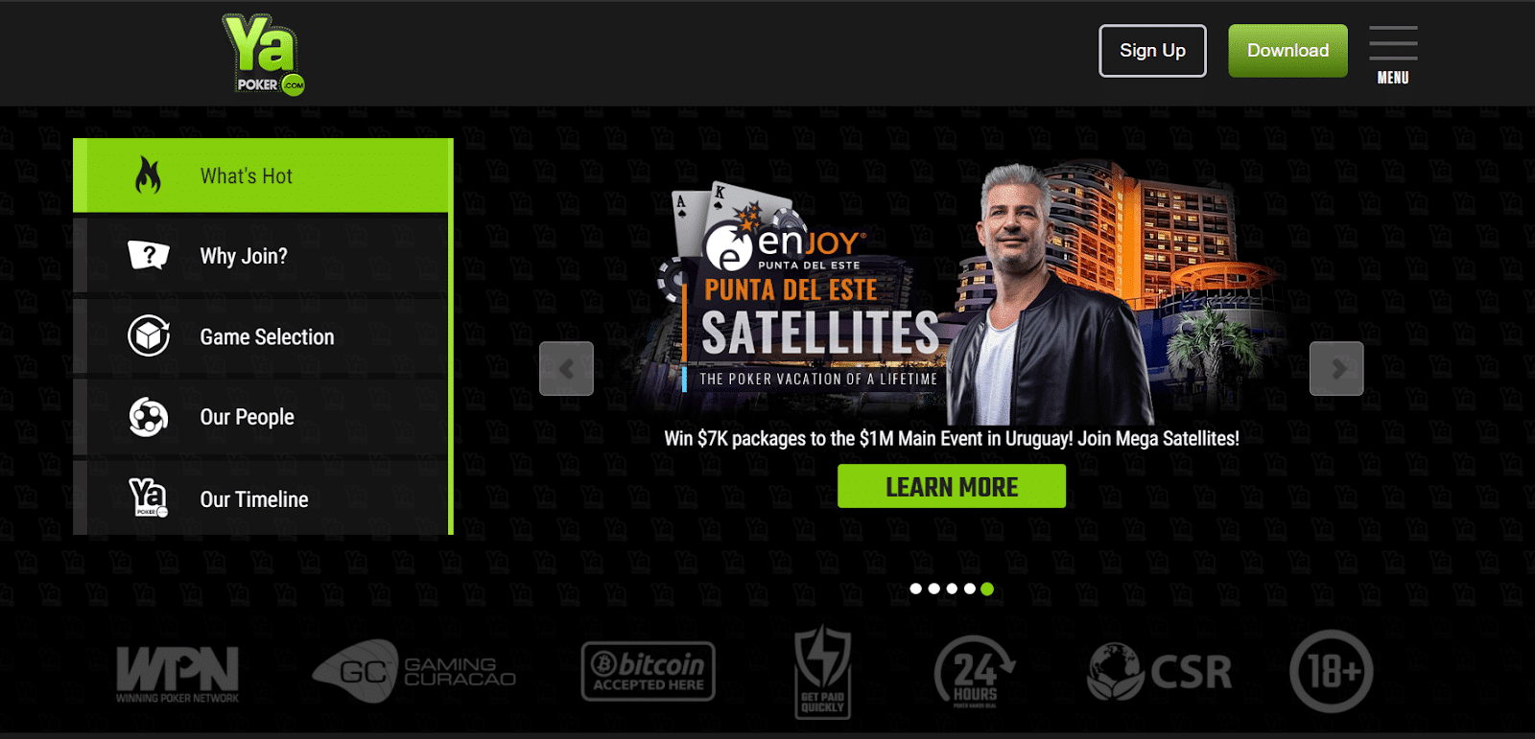
Task: Click the Ya Poker logo
Action: pyautogui.click(x=264, y=55)
